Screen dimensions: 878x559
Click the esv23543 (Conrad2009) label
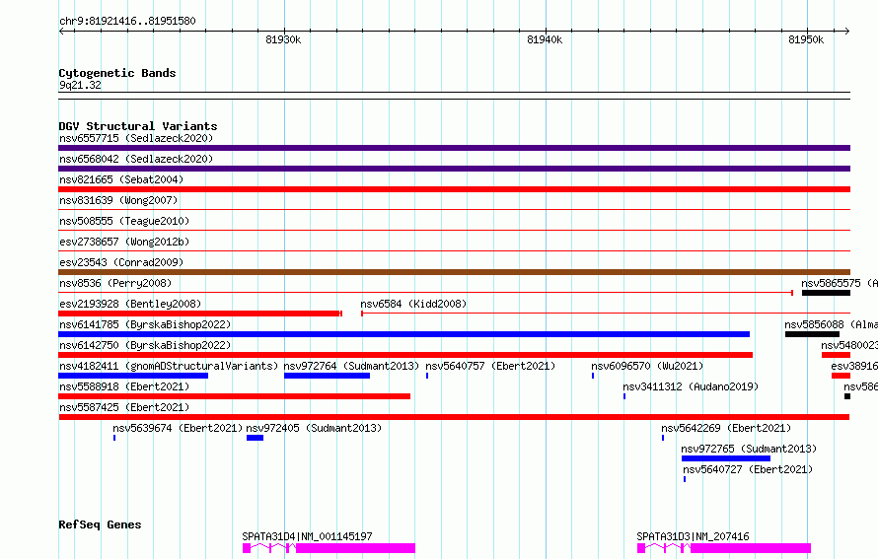click(x=121, y=262)
